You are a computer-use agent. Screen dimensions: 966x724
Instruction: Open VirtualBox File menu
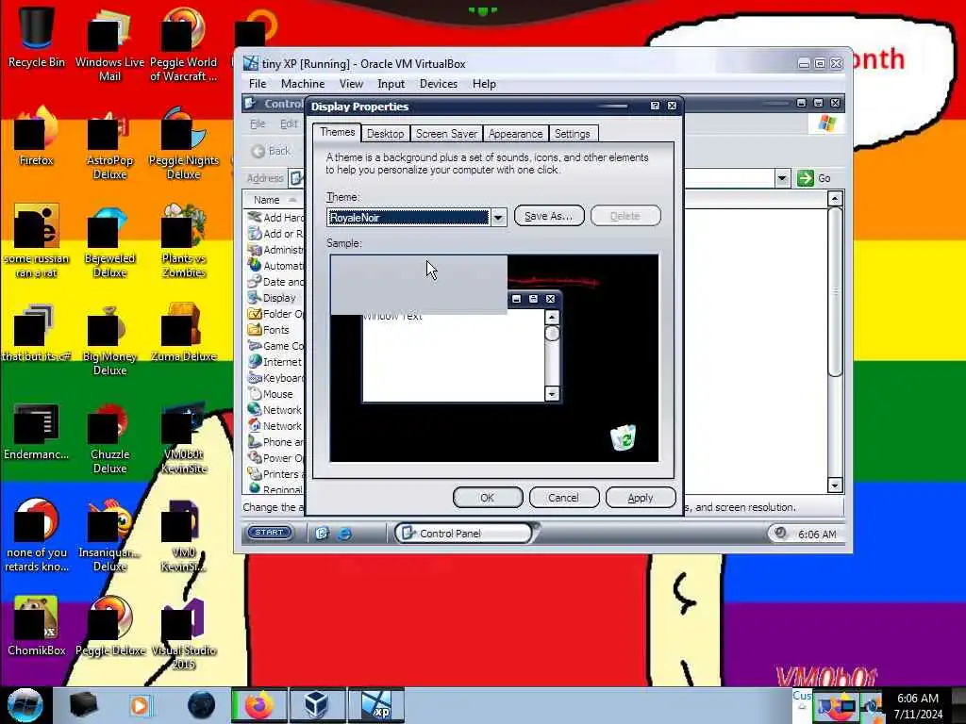pyautogui.click(x=258, y=84)
